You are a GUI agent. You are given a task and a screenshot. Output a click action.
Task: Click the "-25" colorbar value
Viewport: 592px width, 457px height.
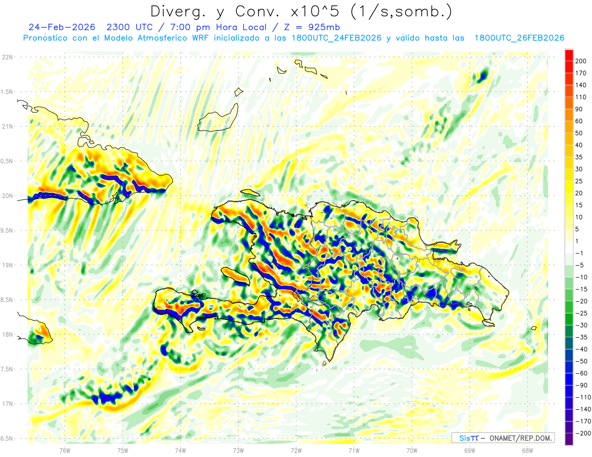point(581,313)
